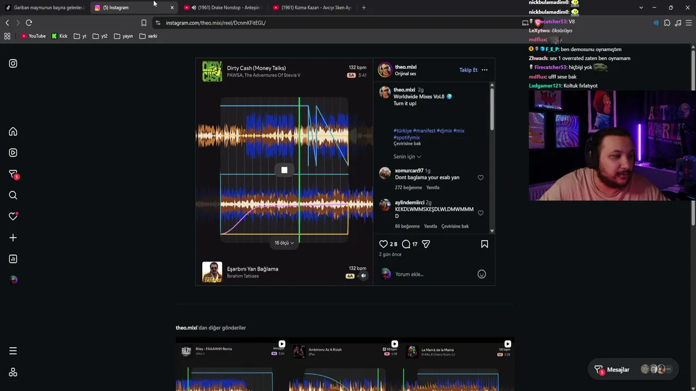Viewport: 696px width, 391px height.
Task: Share the reel with the send icon
Action: 426,244
